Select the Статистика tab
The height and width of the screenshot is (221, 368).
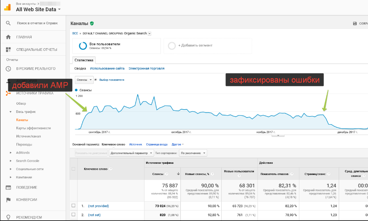84,60
